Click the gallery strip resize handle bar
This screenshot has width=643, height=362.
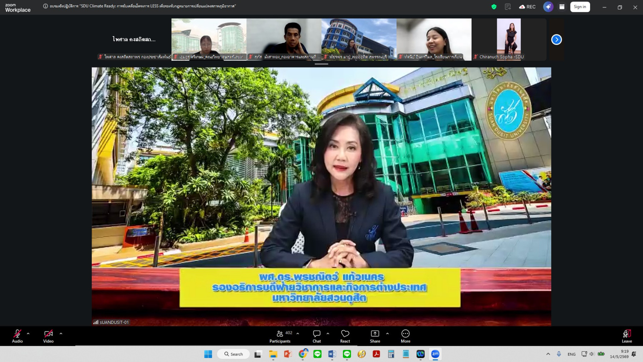321,64
